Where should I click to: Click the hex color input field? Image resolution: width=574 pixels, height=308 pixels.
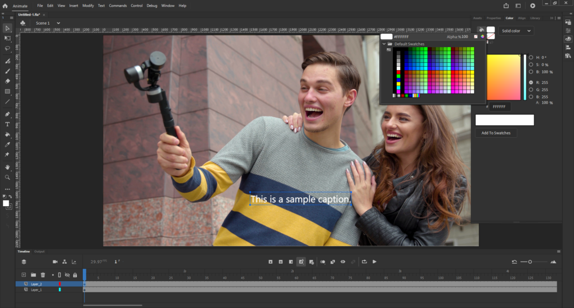(x=499, y=106)
